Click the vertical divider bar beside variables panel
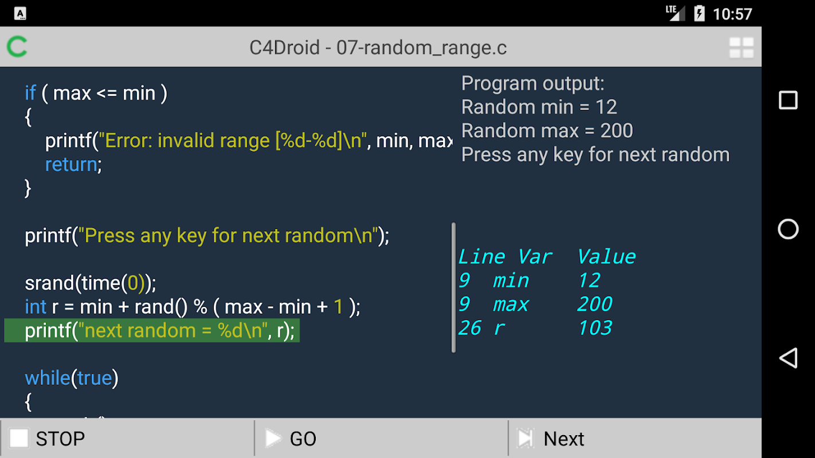 pyautogui.click(x=453, y=287)
